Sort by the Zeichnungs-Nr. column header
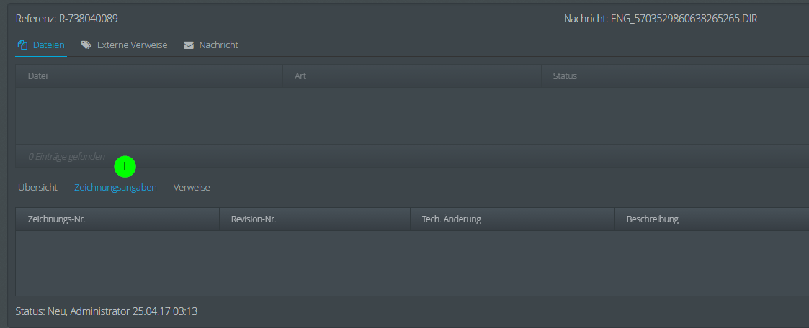 click(117, 219)
